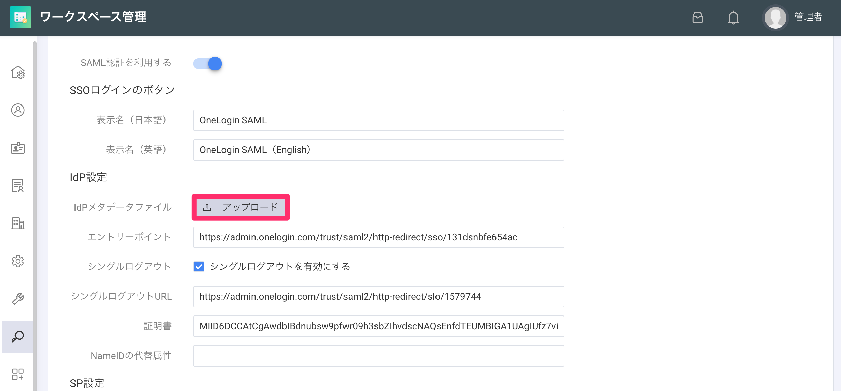This screenshot has width=841, height=391.
Task: Click the sidebar vertical scrollbar
Action: (x=35, y=216)
